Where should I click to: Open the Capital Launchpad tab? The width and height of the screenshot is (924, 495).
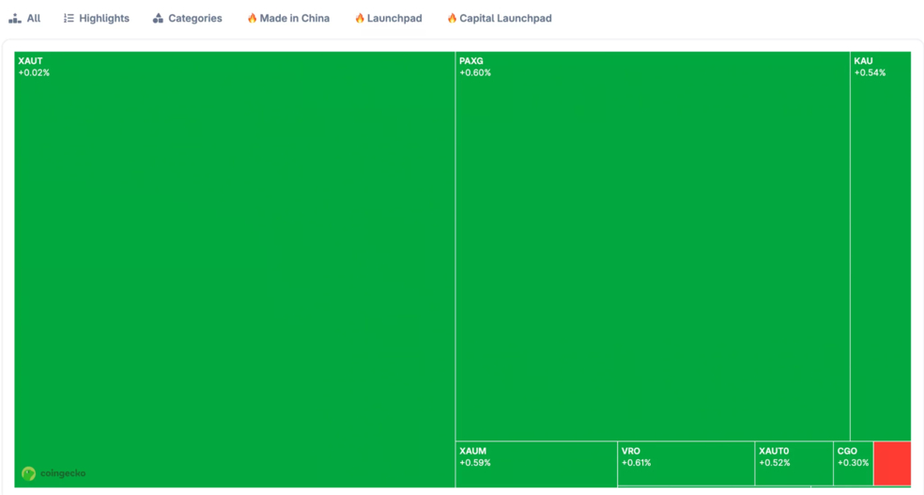(x=505, y=19)
